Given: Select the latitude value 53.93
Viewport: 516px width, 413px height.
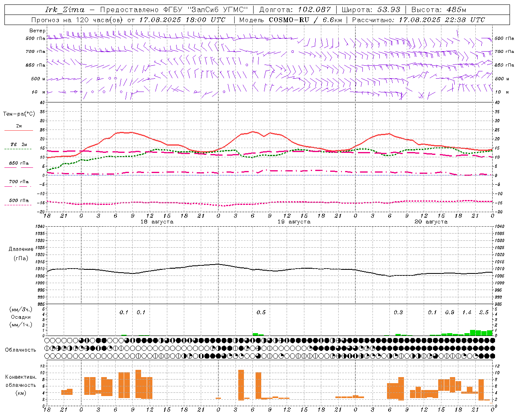Looking at the screenshot, I should click(x=389, y=10).
